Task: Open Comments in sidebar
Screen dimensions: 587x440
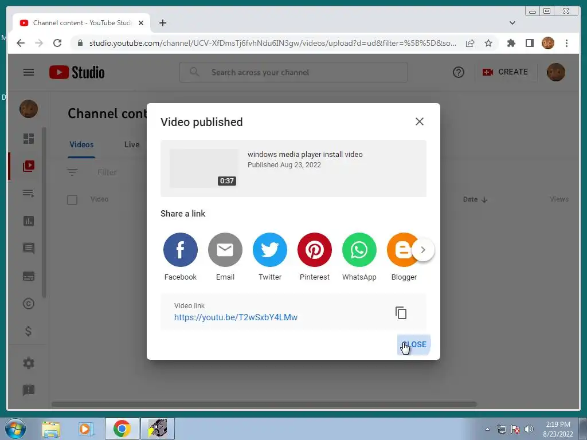Action: [x=29, y=249]
